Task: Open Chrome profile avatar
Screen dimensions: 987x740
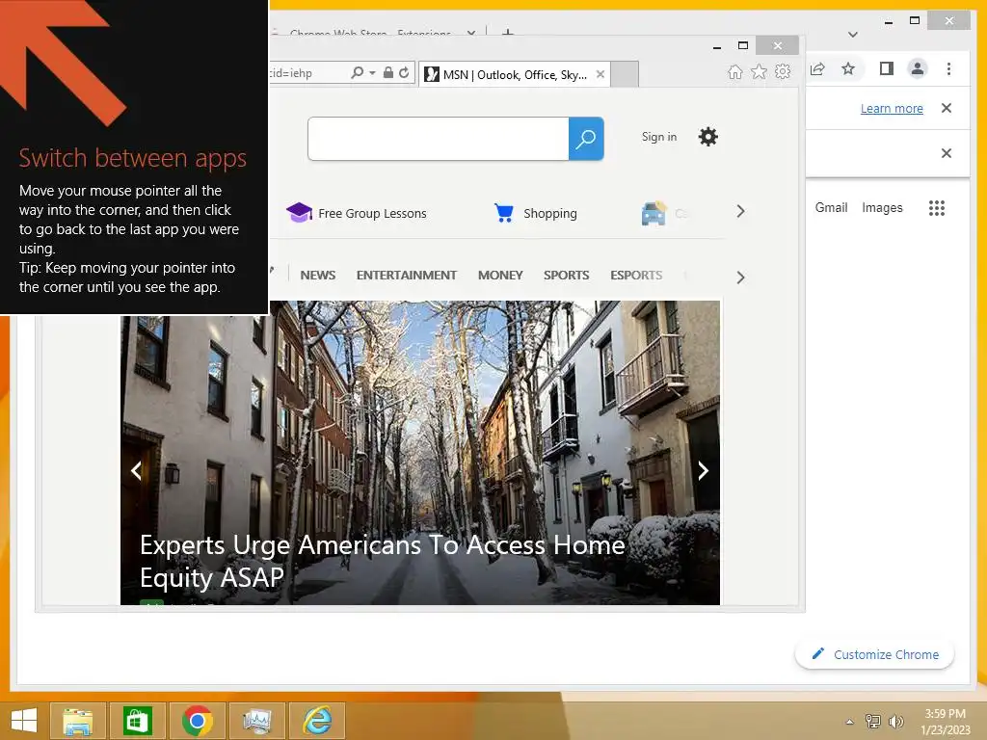Action: pos(918,68)
